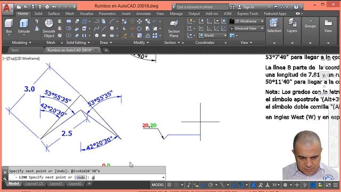Select the Polygon tool in Draw panel
The image size is (341, 192).
[x=96, y=36]
